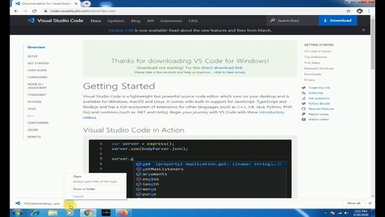The width and height of the screenshot is (385, 217).
Task: Go back with browser back arrow
Action: 16,11
